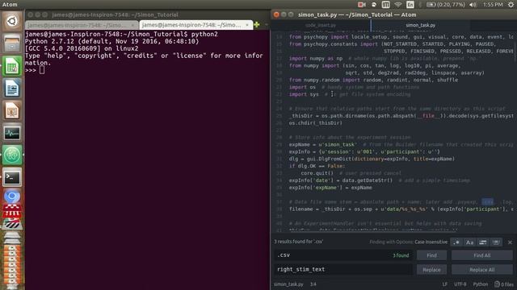This screenshot has height=290, width=517.
Task: Open the terminal tab list dropdown arrow
Action: (266, 25)
